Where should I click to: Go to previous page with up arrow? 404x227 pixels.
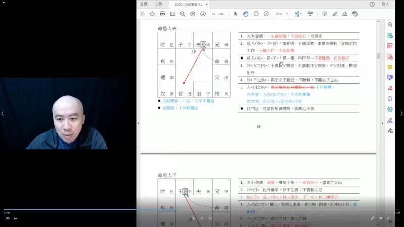tap(193, 14)
